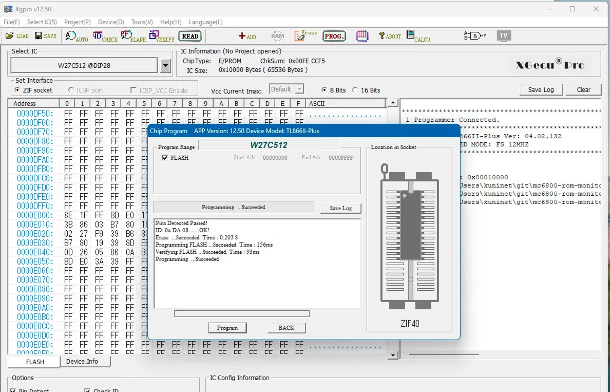Viewport: 610px width, 392px height.
Task: Click the ZIF40 socket diagram
Action: click(410, 237)
